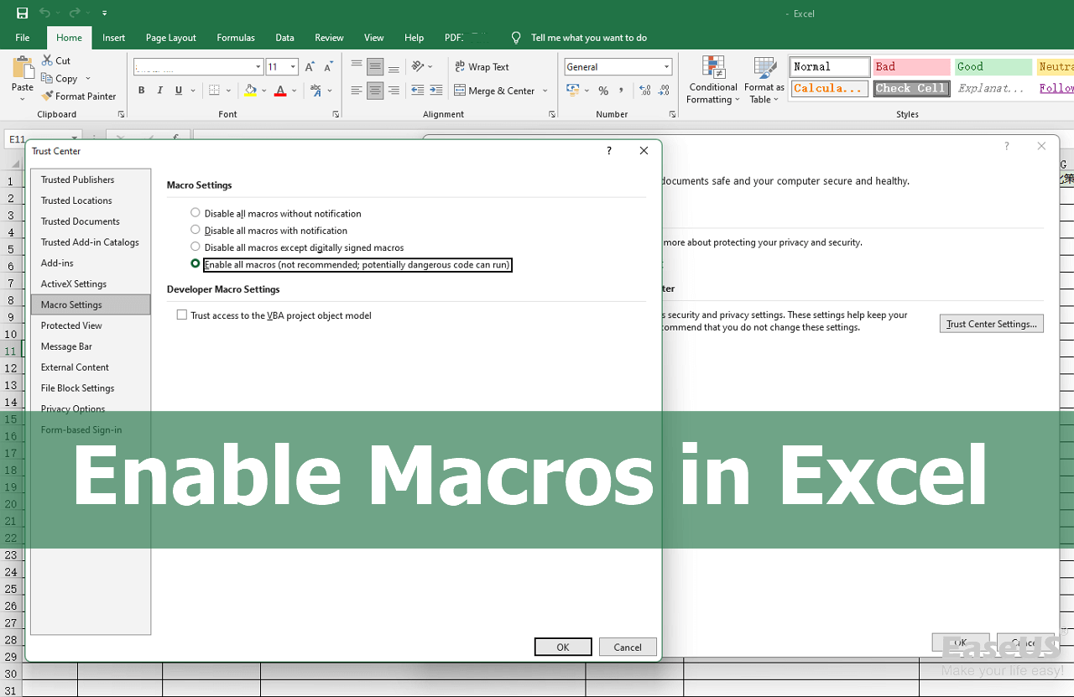
Task: Expand the Paste options arrow
Action: (x=23, y=99)
